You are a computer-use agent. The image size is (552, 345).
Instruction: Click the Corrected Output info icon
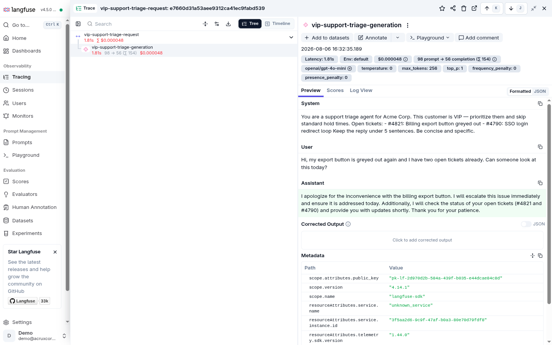348,224
